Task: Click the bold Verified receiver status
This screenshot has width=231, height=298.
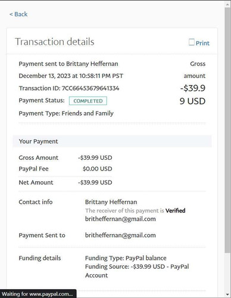Action: [176, 210]
